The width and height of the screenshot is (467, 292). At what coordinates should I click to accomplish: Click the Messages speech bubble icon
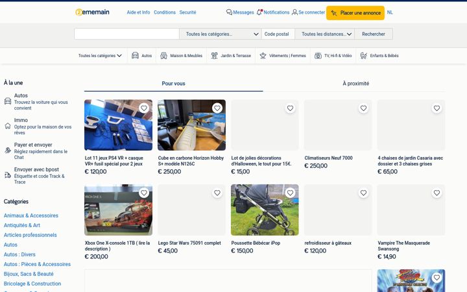click(x=229, y=12)
